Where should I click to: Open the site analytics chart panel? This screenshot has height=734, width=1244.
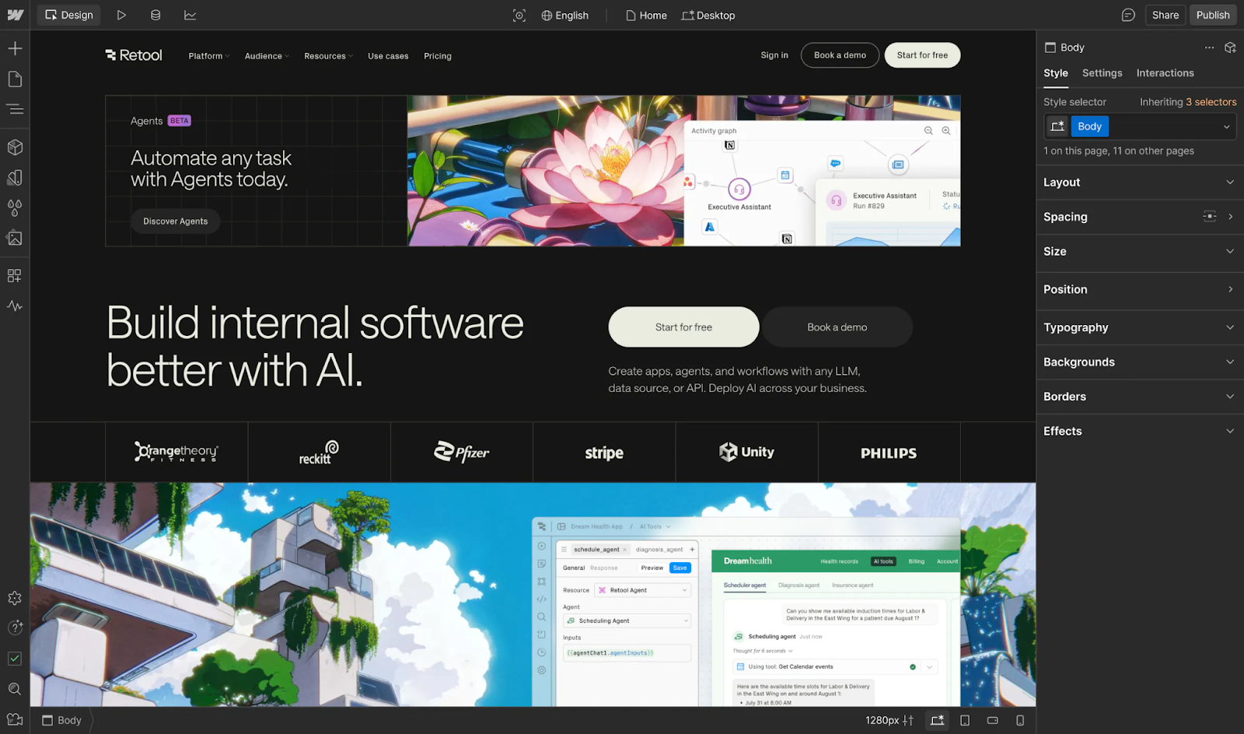click(189, 15)
